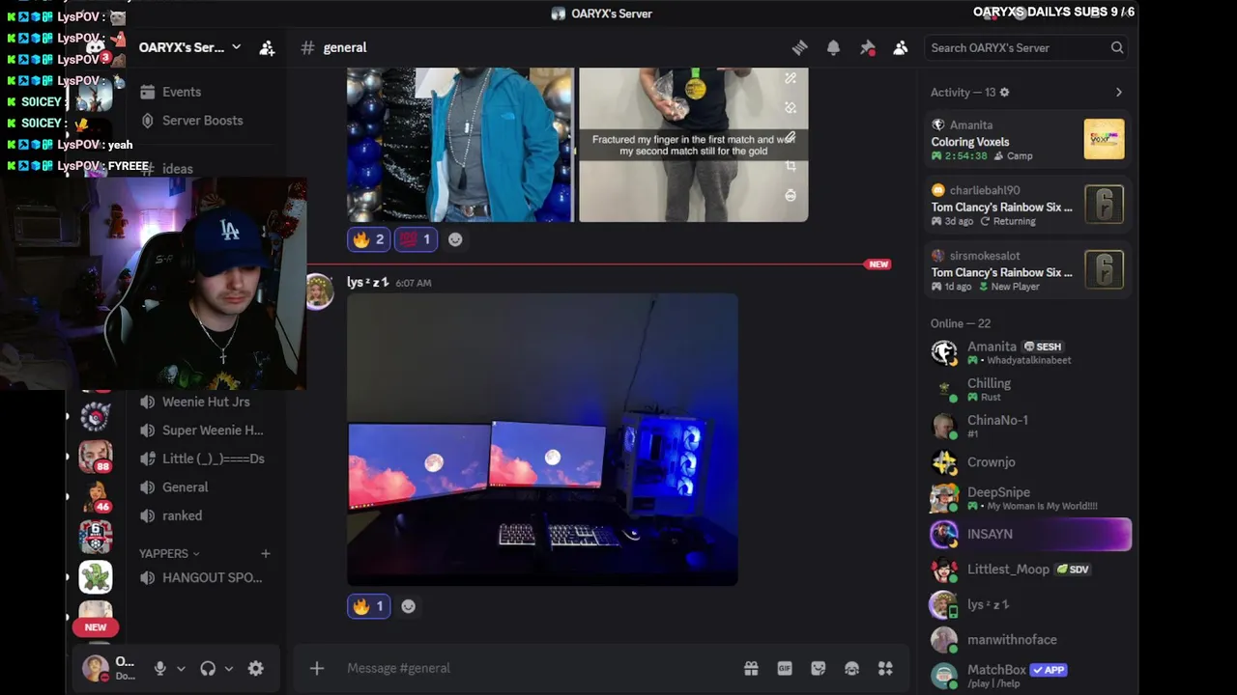Invite people to OARYX's Server icon
The image size is (1237, 695).
(x=267, y=47)
